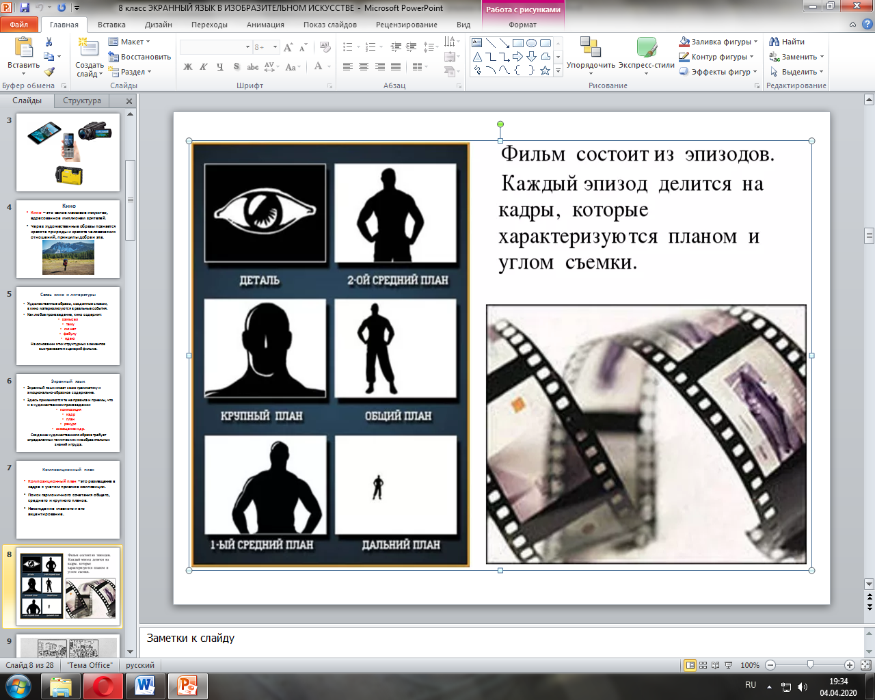Image resolution: width=875 pixels, height=700 pixels.
Task: Click the Create Slide icon
Action: click(x=88, y=48)
